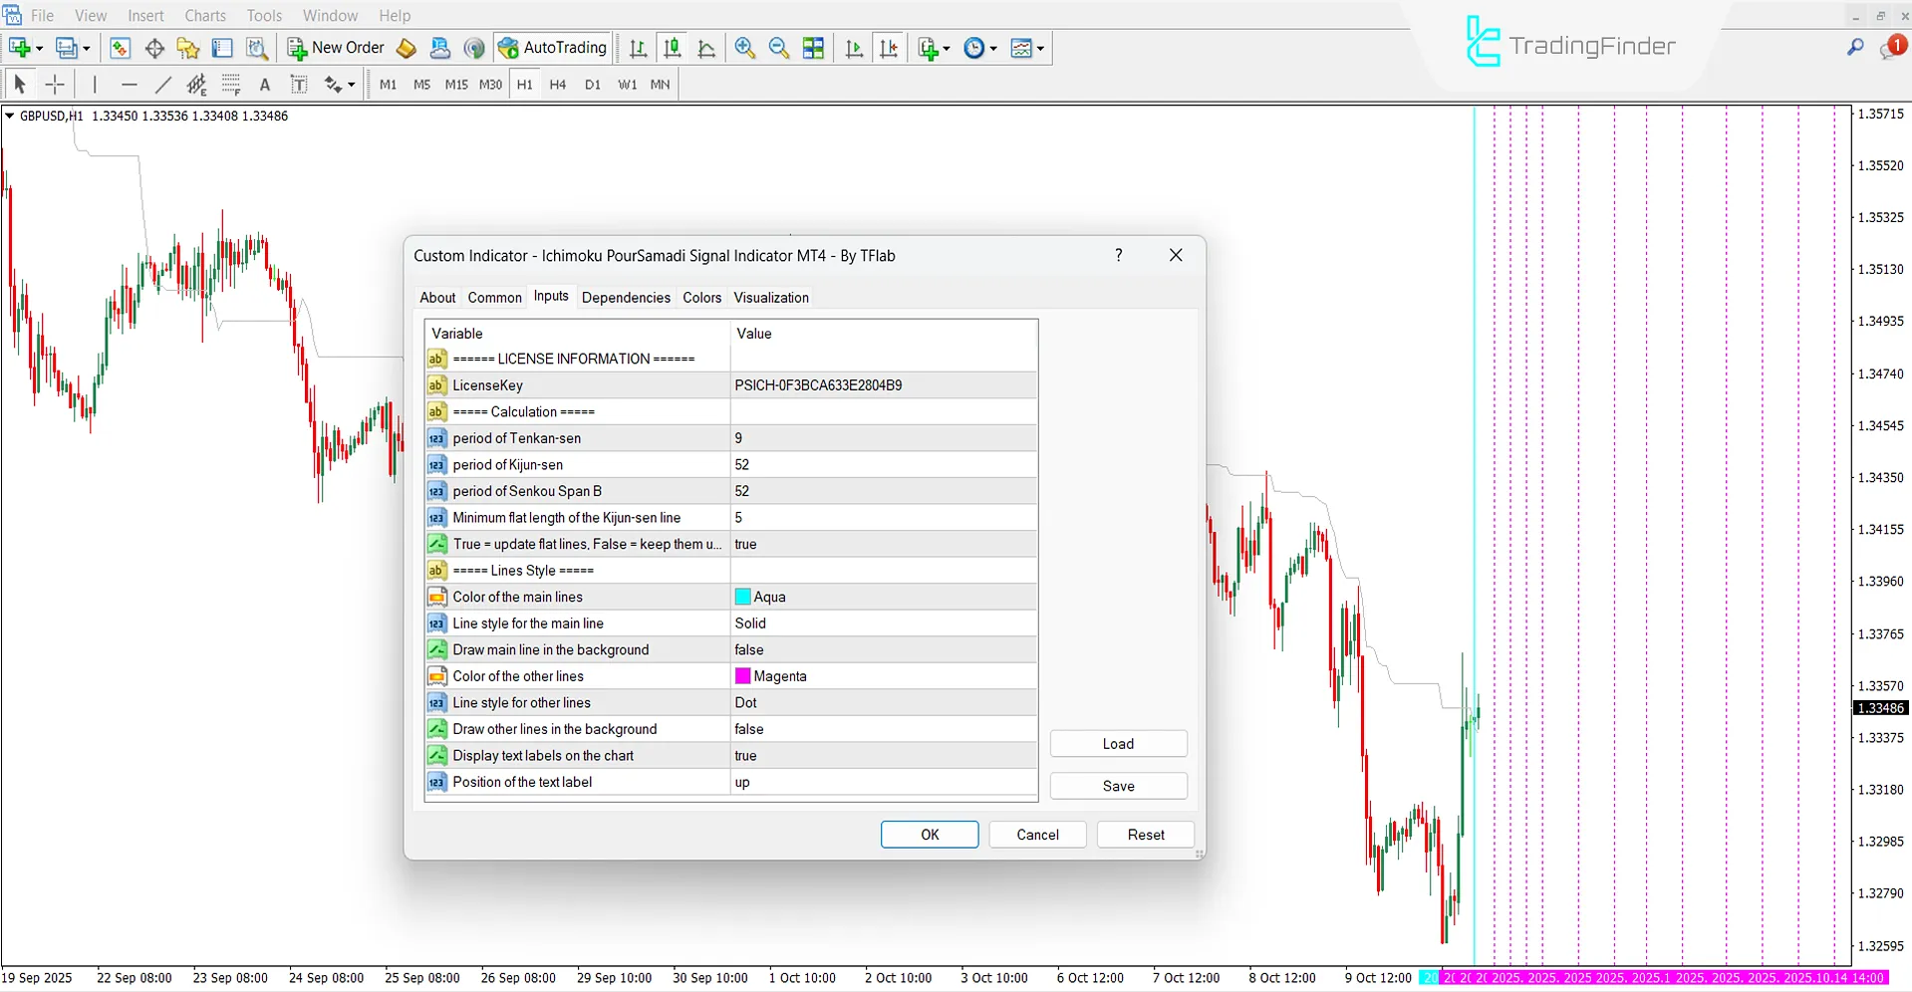Image resolution: width=1912 pixels, height=992 pixels.
Task: Zoom in on the chart
Action: tap(744, 48)
